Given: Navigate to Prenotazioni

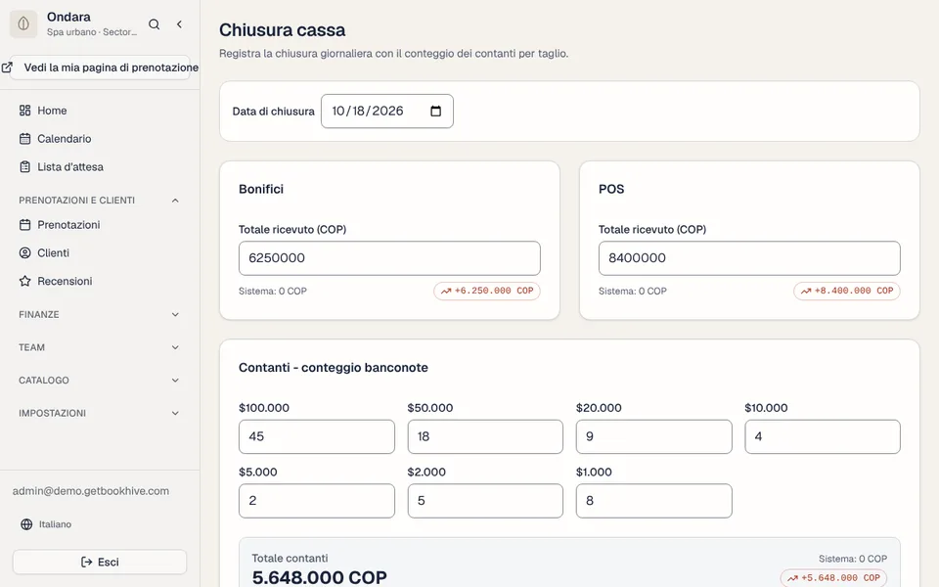Looking at the screenshot, I should (x=100, y=225).
